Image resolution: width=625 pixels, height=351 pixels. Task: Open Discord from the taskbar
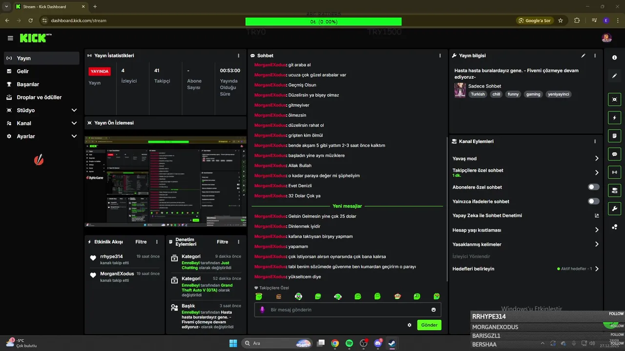pos(377,343)
